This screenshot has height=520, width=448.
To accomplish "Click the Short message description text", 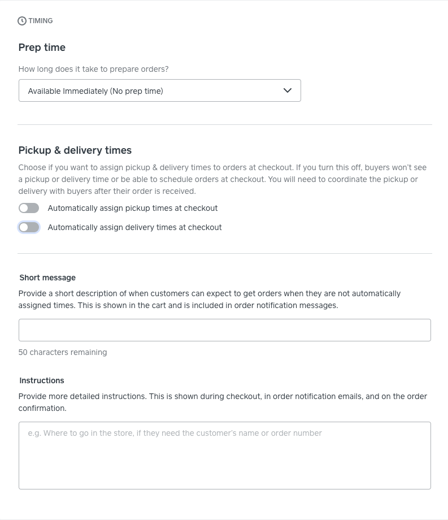I will tap(209, 300).
